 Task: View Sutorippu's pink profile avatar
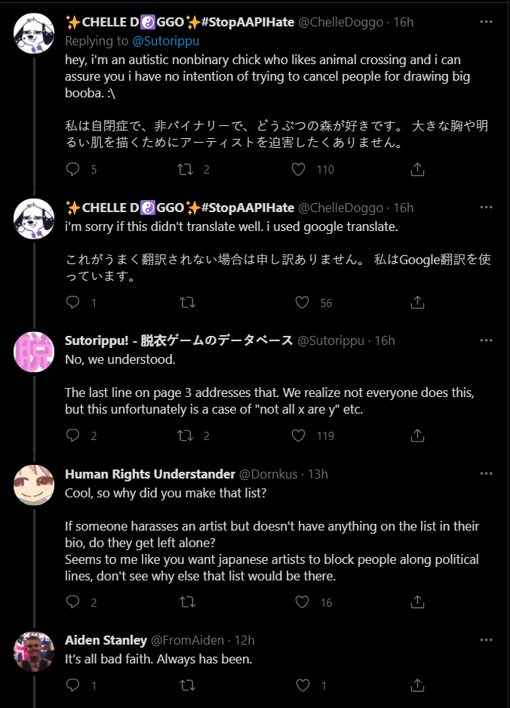point(34,352)
